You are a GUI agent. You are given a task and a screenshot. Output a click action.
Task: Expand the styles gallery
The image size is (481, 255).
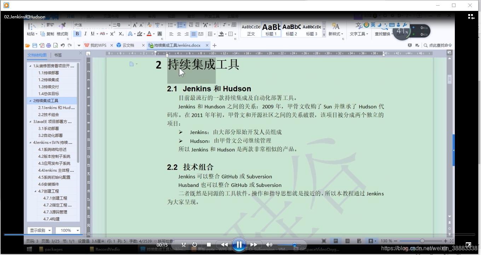point(324,35)
